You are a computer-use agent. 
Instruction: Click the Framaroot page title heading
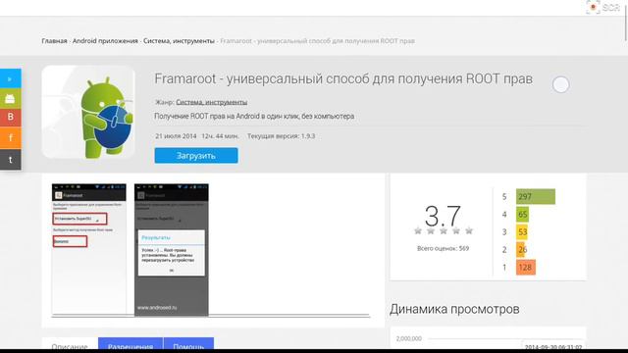tap(343, 78)
